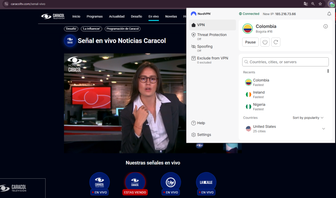Click the translate page icon in address bar
Viewport: 336px width, 198px height.
pos(306,4)
